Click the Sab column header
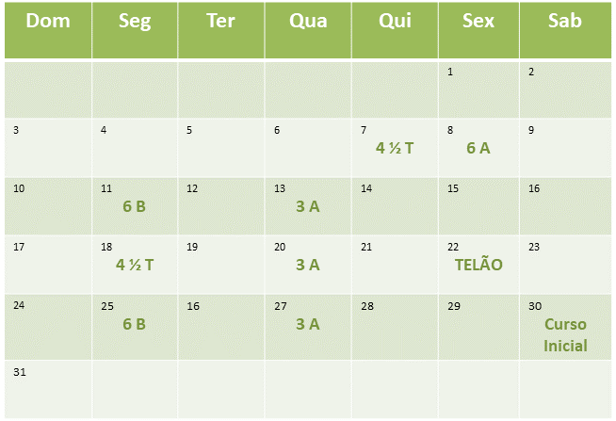 (x=565, y=30)
